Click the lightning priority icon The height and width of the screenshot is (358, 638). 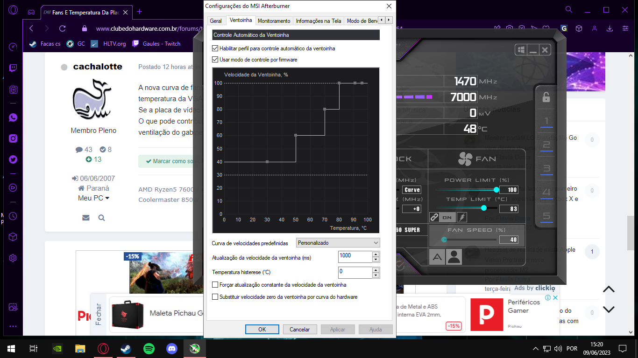pos(461,217)
